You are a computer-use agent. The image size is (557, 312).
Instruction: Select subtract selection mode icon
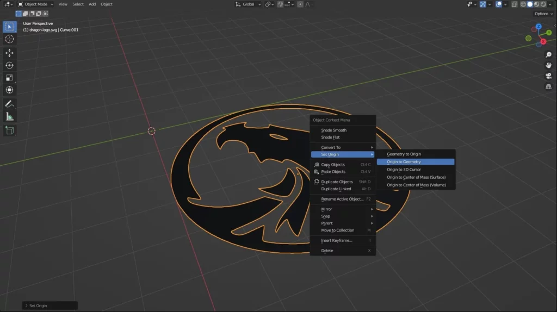tap(32, 14)
